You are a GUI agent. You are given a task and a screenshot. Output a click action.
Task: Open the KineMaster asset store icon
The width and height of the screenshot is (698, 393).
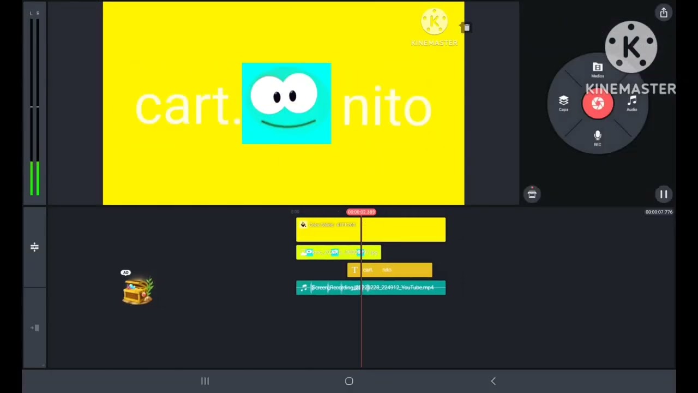point(532,194)
